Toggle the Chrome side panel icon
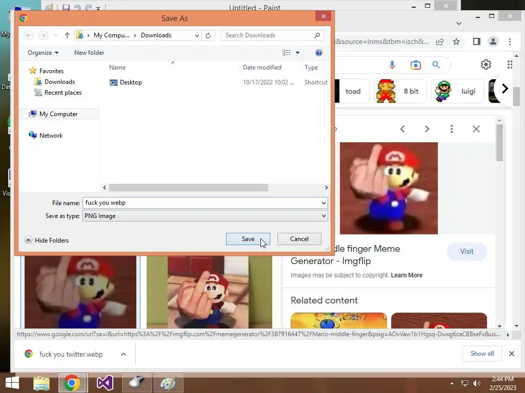Viewport: 525px width, 393px height. coord(476,41)
